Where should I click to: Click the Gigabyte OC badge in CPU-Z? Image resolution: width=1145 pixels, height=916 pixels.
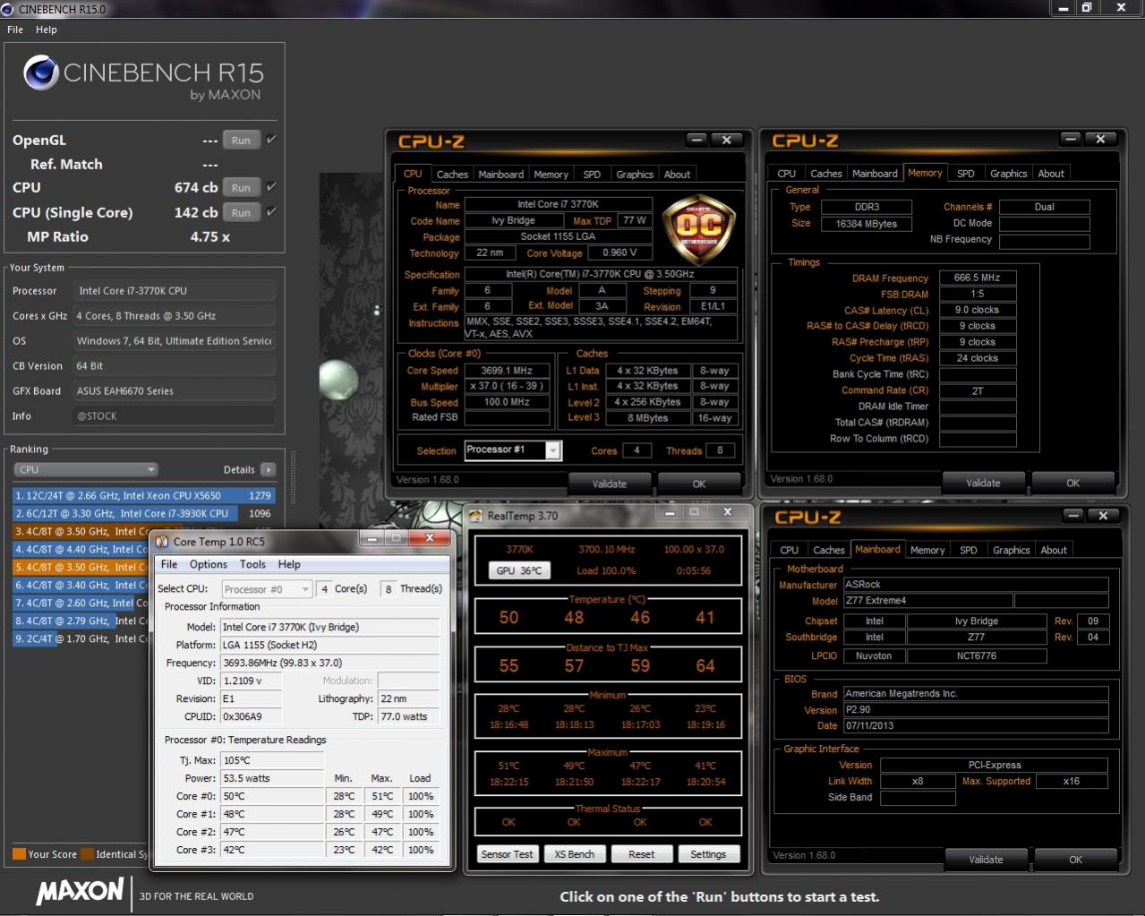click(x=698, y=228)
